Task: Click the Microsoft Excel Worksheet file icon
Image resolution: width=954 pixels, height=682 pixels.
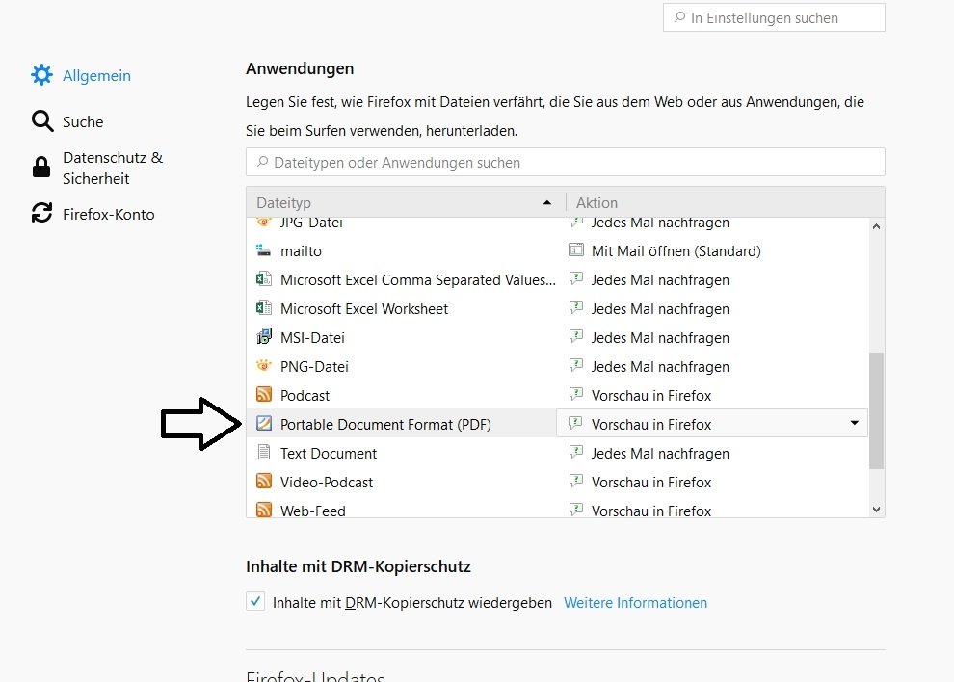Action: [x=263, y=308]
